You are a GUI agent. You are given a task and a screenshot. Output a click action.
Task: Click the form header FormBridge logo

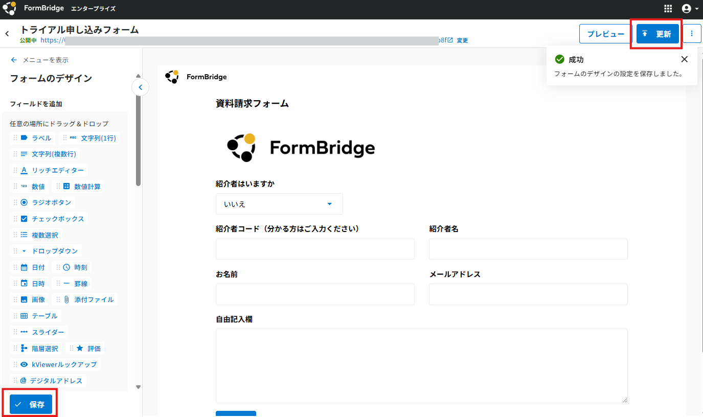[x=196, y=77]
